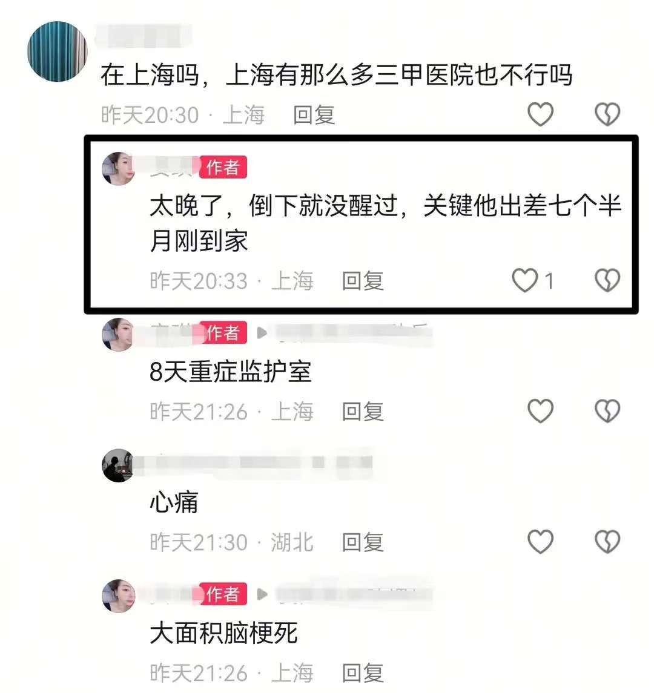Tap the 作者 badge on 8天重症监护室 reply

click(222, 332)
